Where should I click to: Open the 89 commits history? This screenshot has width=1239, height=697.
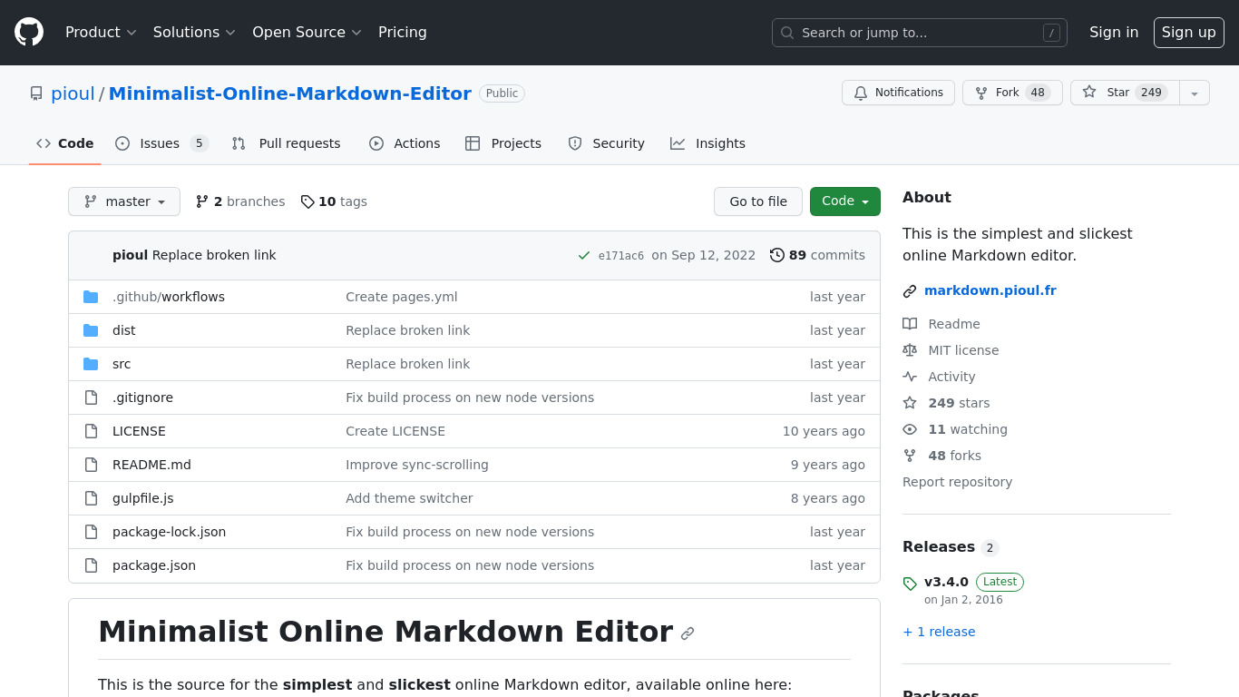point(817,255)
